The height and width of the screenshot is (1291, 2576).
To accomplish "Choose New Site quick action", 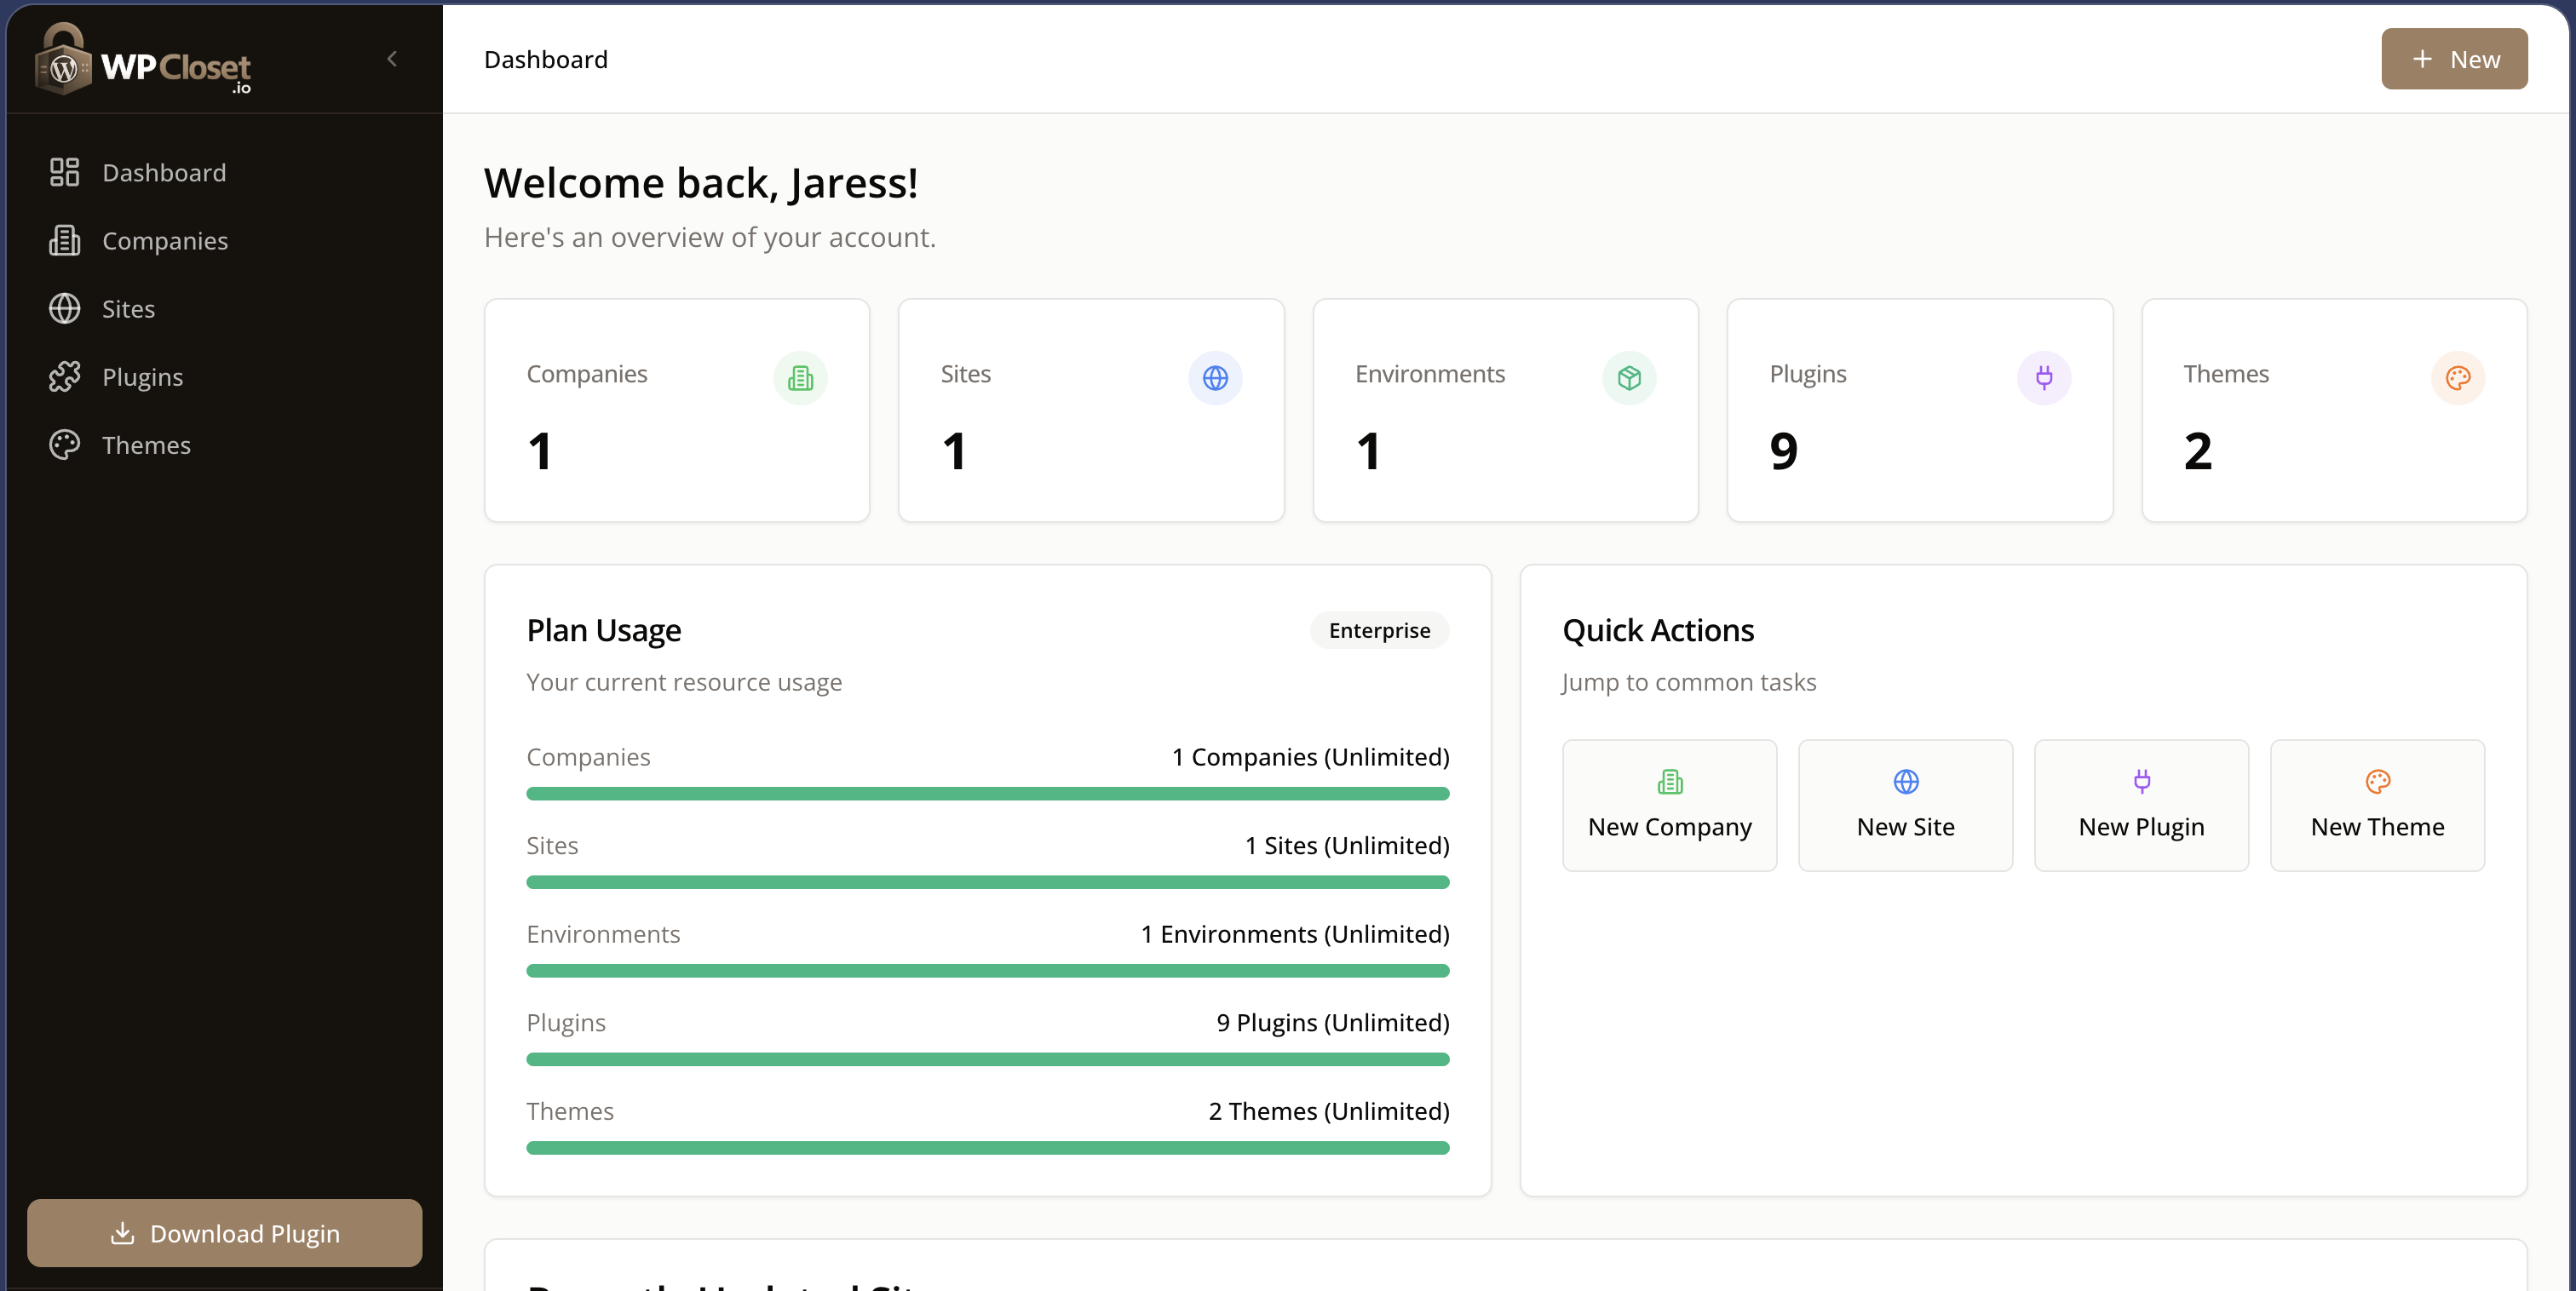I will 1905,805.
